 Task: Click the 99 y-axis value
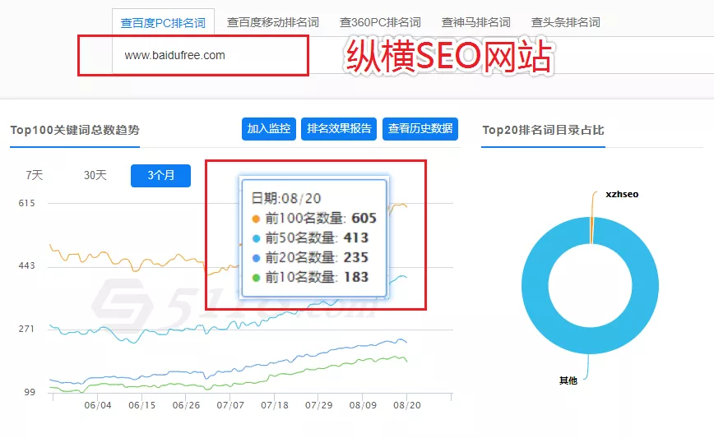coord(30,392)
